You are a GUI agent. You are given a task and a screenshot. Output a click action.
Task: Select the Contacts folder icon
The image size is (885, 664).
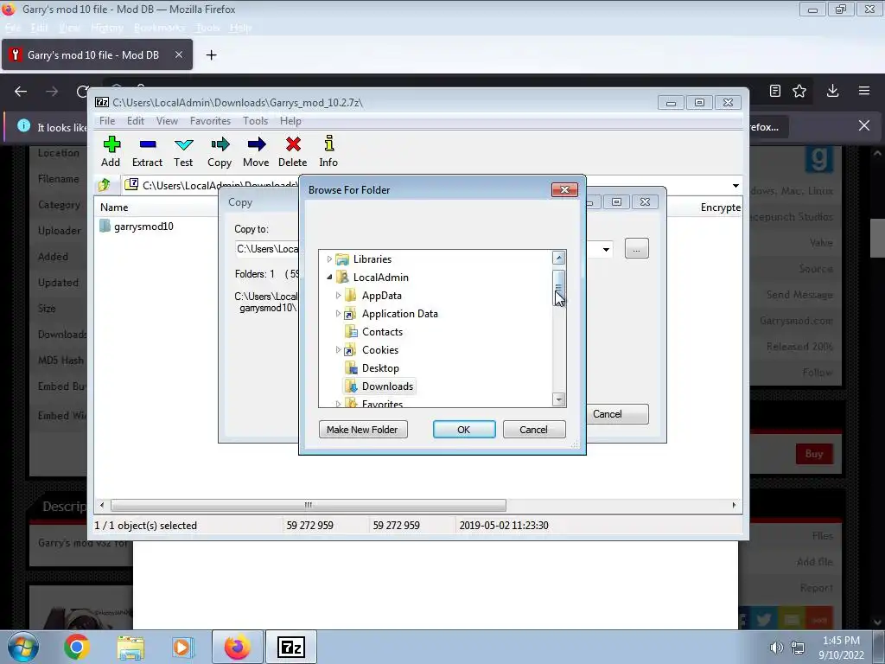(351, 331)
